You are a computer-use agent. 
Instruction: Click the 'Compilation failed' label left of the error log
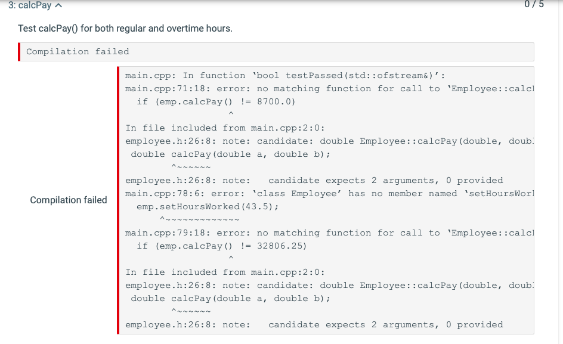[x=69, y=200]
